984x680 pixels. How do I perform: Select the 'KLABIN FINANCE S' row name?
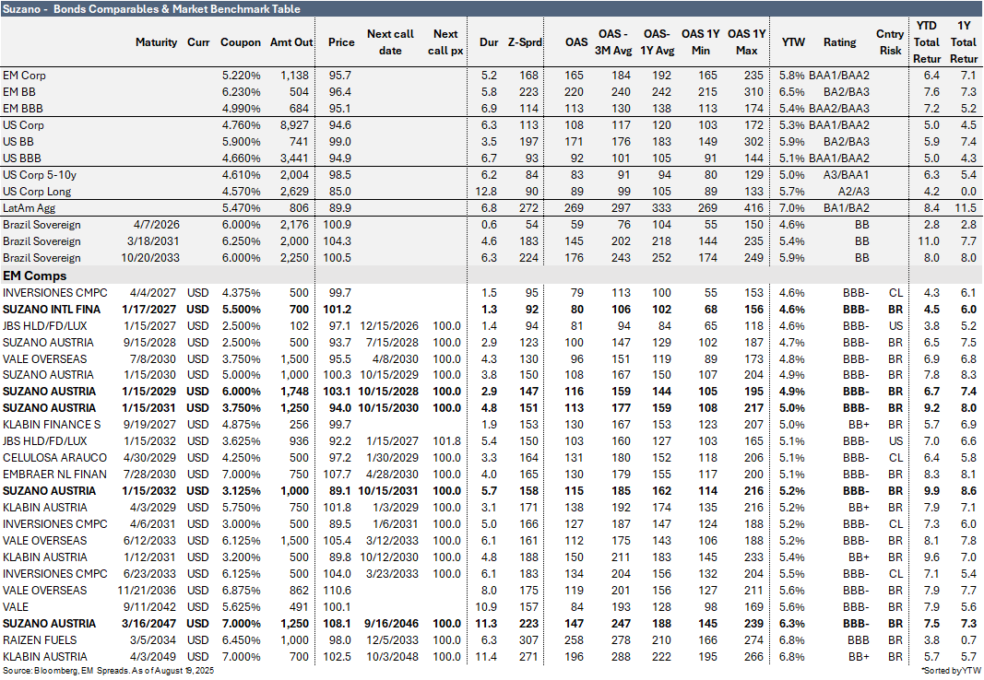tap(52, 424)
